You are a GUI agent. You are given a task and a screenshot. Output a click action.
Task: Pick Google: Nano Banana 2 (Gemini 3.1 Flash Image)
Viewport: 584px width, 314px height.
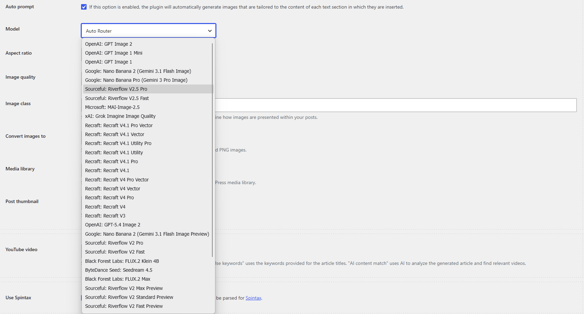click(x=148, y=71)
